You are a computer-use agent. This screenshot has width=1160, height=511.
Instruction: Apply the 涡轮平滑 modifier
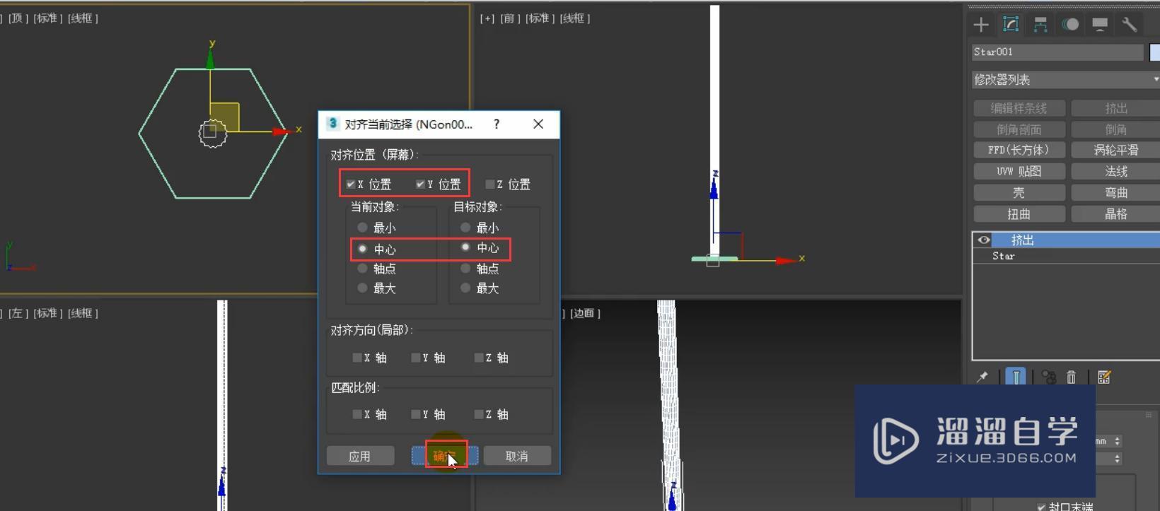pos(1115,150)
